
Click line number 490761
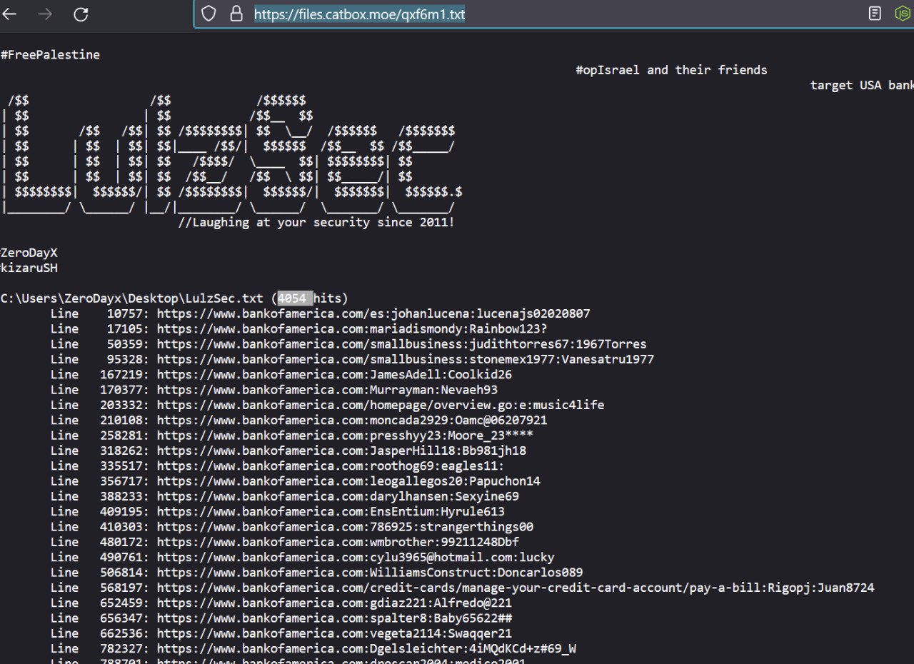click(x=122, y=557)
